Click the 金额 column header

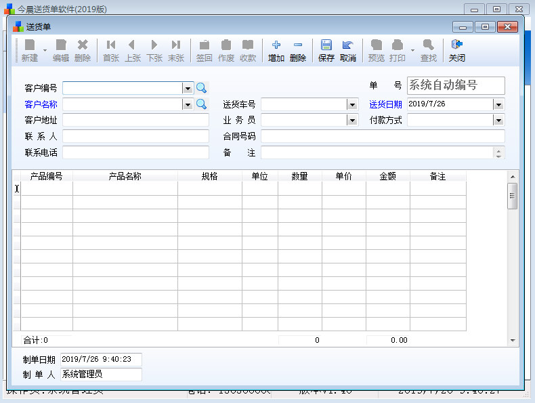(x=387, y=176)
